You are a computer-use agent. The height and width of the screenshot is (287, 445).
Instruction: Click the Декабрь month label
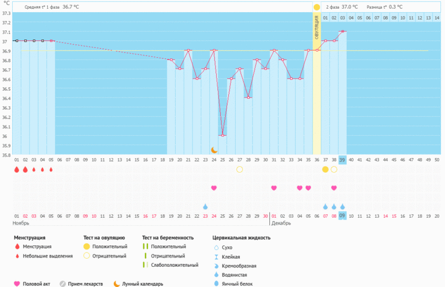point(282,223)
